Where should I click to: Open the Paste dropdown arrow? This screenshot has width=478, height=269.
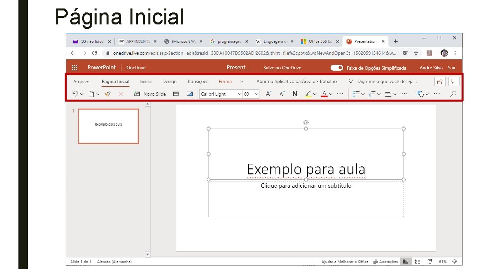(x=98, y=94)
